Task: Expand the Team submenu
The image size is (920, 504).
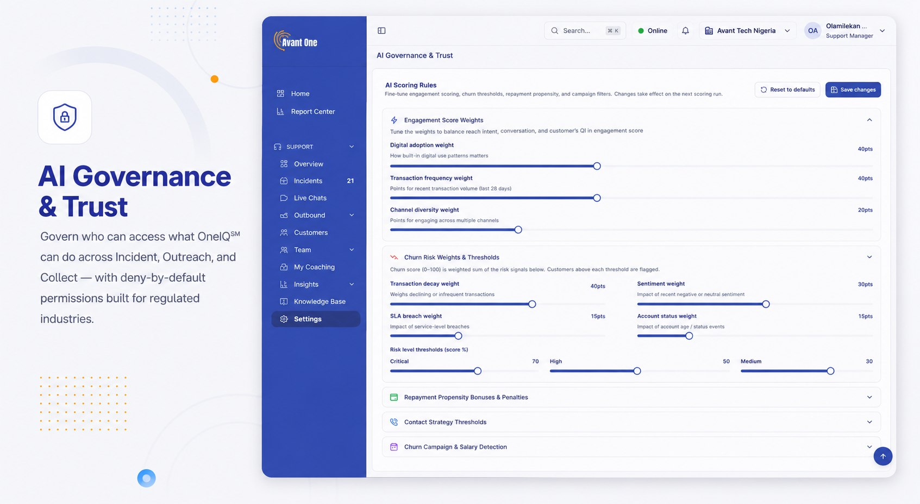Action: [x=352, y=250]
